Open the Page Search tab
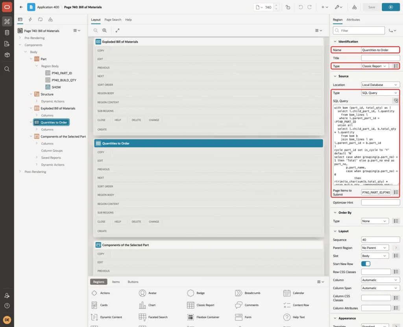This screenshot has width=403, height=327. click(113, 20)
